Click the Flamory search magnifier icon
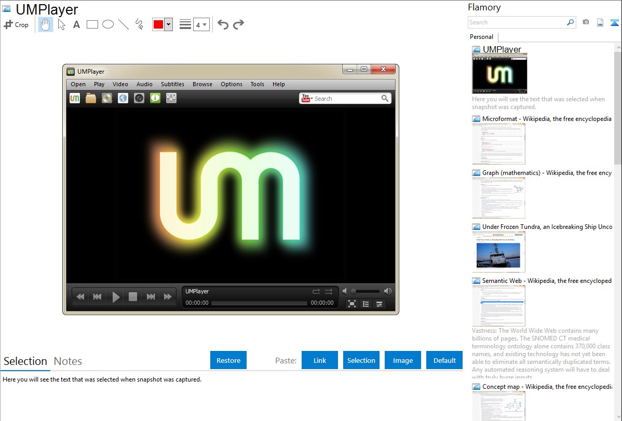This screenshot has height=421, width=622. pos(571,22)
